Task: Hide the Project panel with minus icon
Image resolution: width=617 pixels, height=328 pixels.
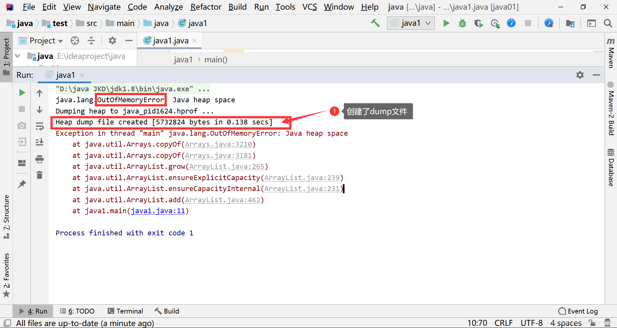Action: coord(129,41)
